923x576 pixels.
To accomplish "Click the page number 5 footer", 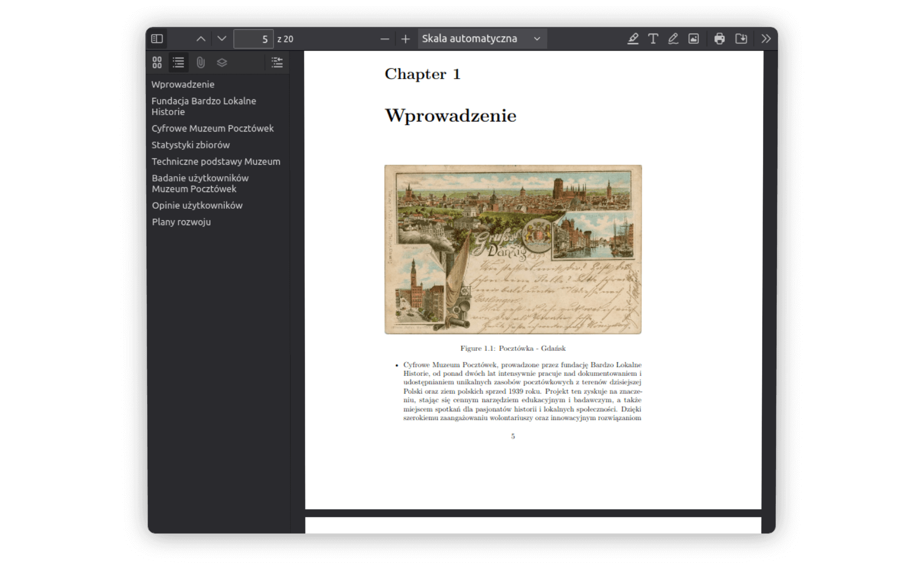I will pyautogui.click(x=513, y=436).
